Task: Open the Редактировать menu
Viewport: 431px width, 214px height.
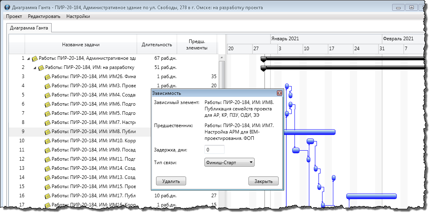Action: tap(44, 16)
